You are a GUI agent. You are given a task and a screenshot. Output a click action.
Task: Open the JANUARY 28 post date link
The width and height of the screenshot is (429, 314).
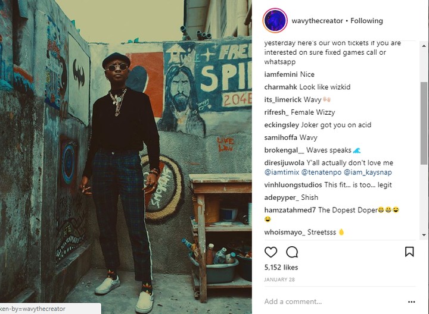278,280
